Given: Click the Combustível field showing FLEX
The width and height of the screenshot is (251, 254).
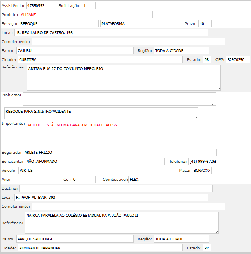Looking at the screenshot, I should pos(141,180).
